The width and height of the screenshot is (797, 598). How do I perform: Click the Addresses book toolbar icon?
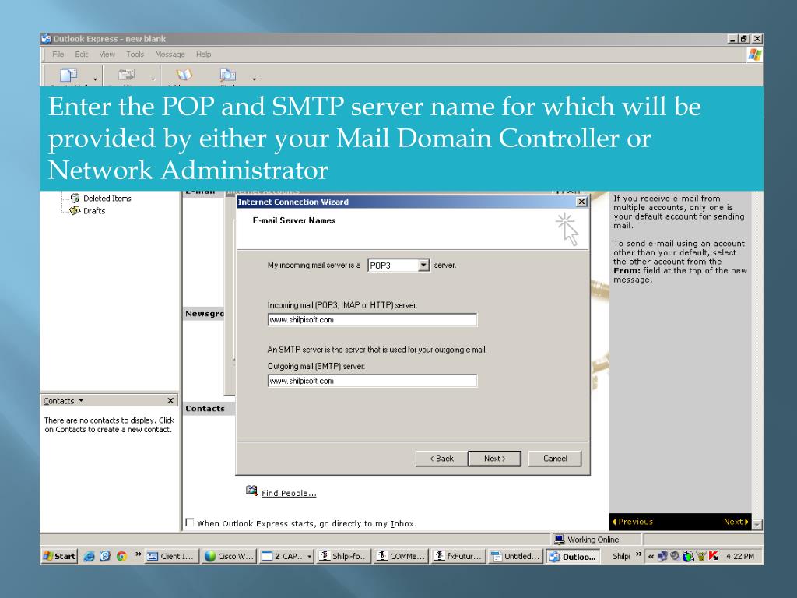184,75
